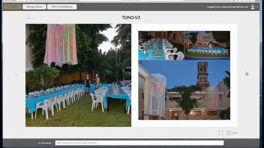Image resolution: width=264 pixels, height=148 pixels.
Task: Go to the previous spread arrow
Action: coord(16,73)
